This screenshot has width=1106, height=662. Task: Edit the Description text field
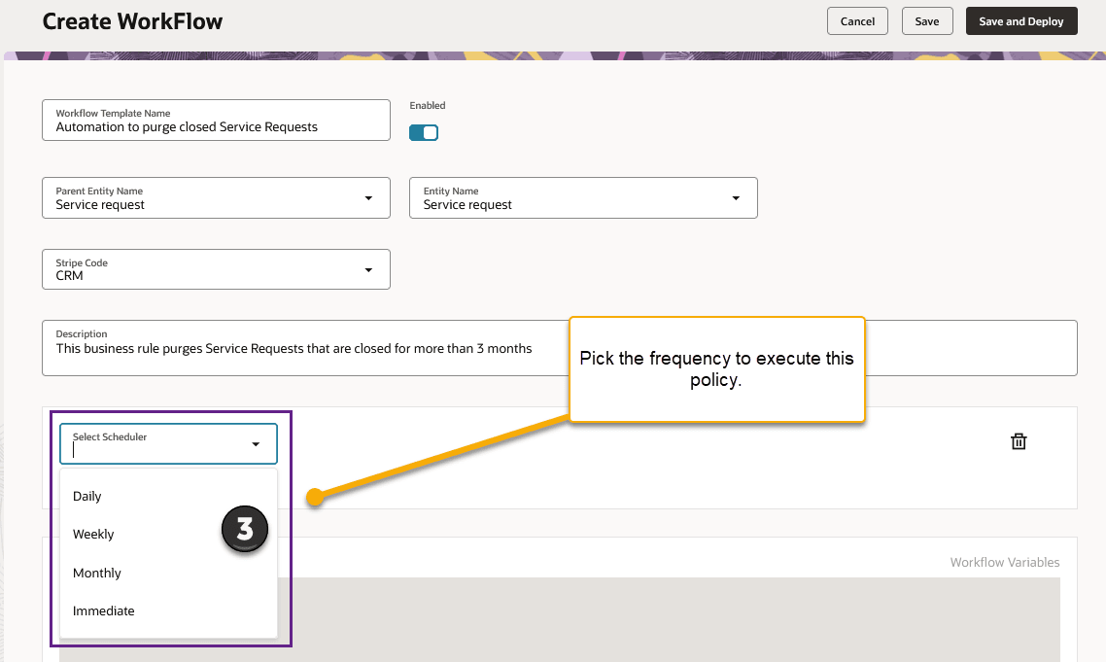(292, 348)
